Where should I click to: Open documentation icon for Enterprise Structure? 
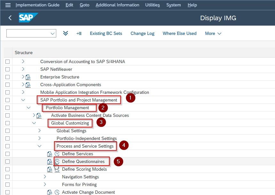(28, 77)
